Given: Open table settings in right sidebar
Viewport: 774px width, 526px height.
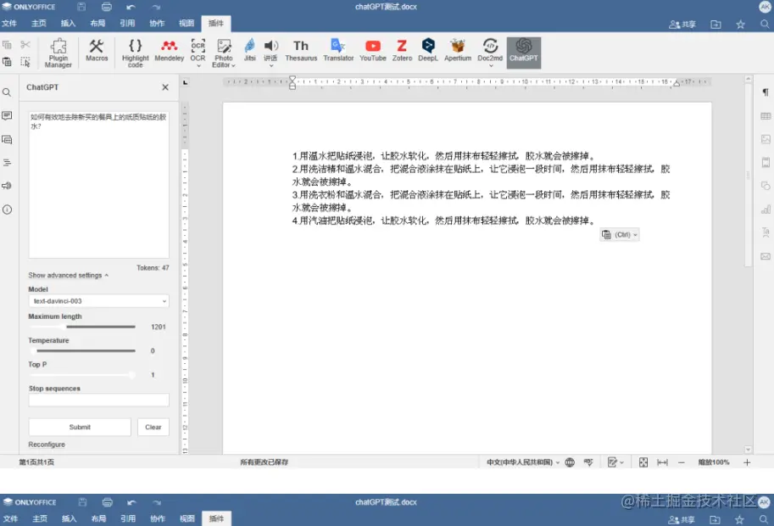Looking at the screenshot, I should pyautogui.click(x=766, y=116).
